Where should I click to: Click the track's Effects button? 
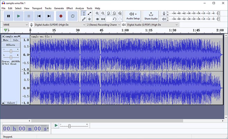(x=11, y=45)
